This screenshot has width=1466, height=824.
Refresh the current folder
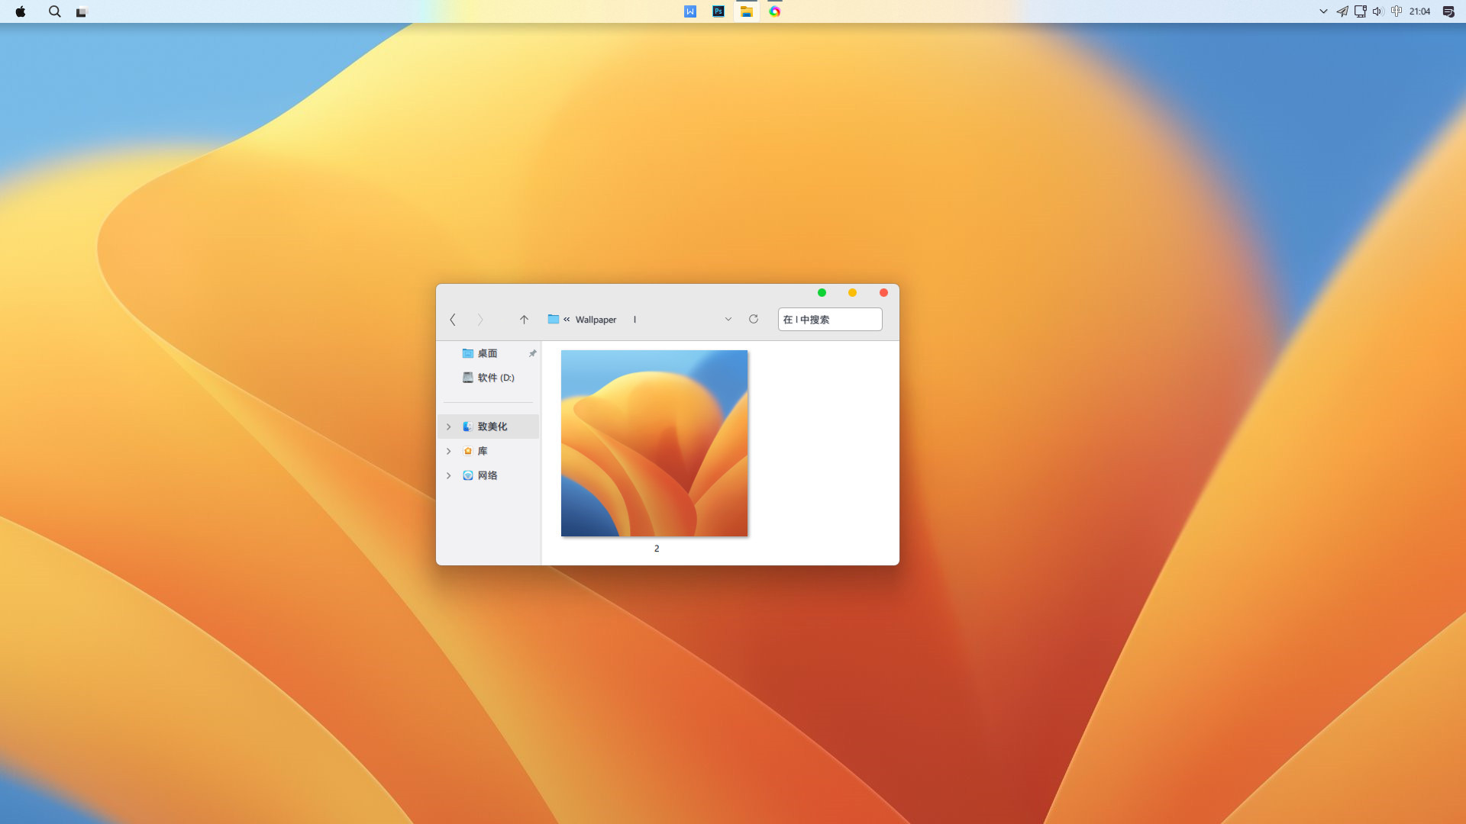tap(754, 319)
